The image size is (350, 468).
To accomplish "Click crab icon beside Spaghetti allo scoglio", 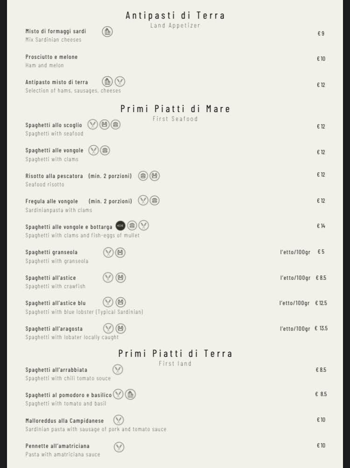I will (104, 125).
